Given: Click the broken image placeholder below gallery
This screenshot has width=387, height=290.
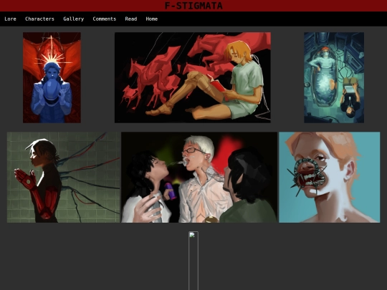Looking at the screenshot, I should (x=193, y=261).
